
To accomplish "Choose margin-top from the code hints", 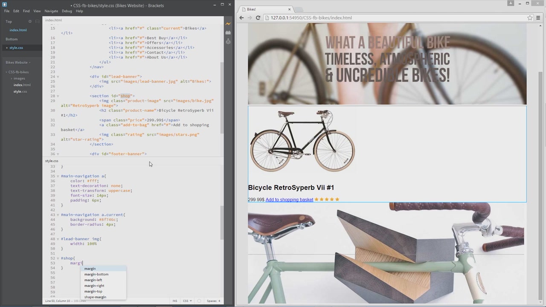I will point(103,291).
